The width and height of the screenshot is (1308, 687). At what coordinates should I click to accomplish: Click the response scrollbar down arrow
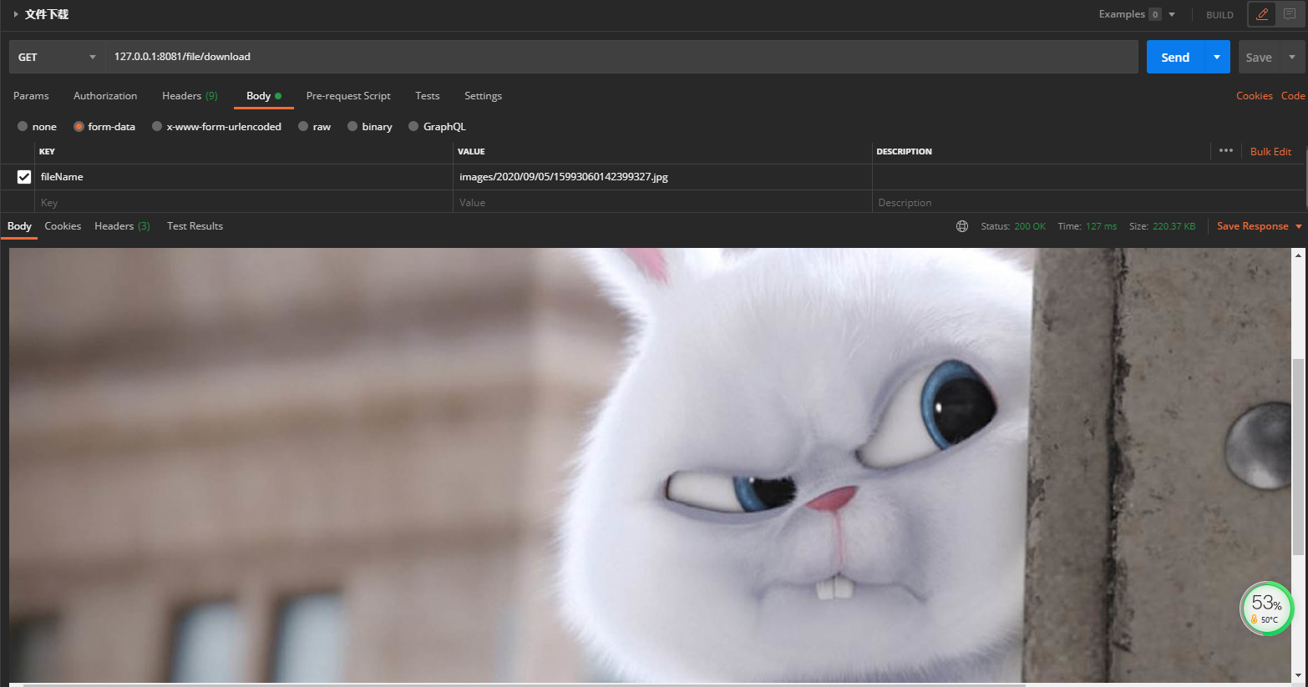coord(1297,675)
